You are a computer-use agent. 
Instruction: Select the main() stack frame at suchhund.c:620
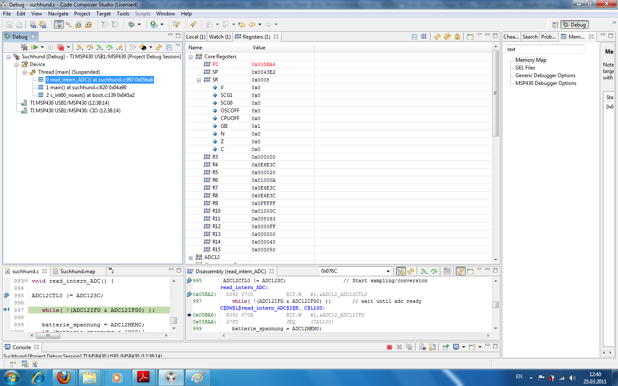pyautogui.click(x=86, y=87)
